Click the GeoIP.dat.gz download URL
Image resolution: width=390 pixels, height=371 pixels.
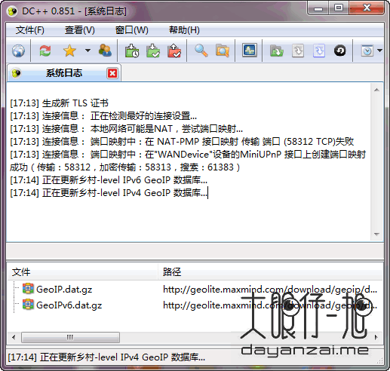pos(270,290)
